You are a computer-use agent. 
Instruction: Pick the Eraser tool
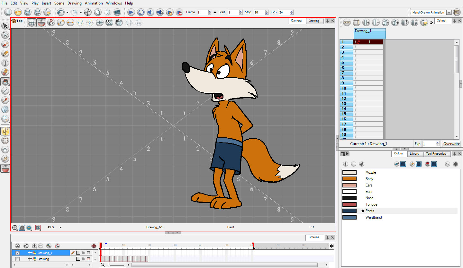tap(5, 72)
